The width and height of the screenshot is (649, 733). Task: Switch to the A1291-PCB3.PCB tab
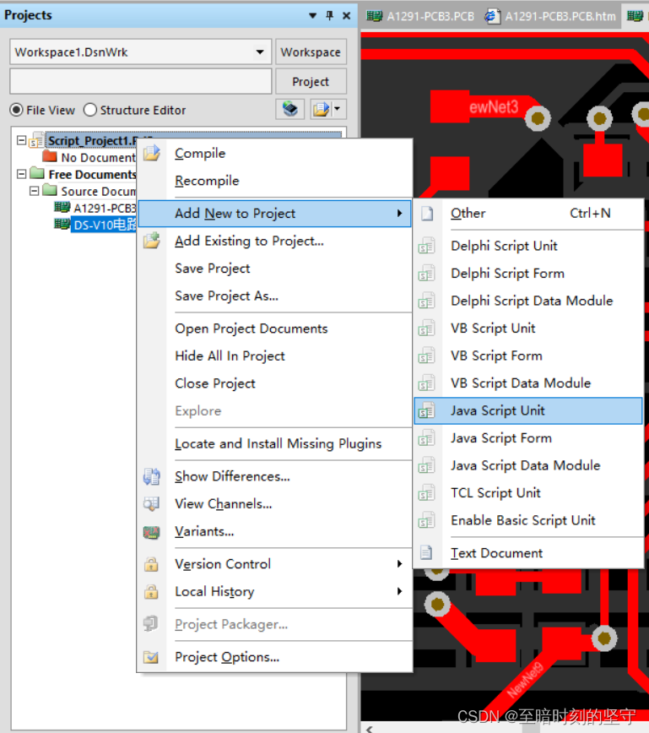pos(419,16)
